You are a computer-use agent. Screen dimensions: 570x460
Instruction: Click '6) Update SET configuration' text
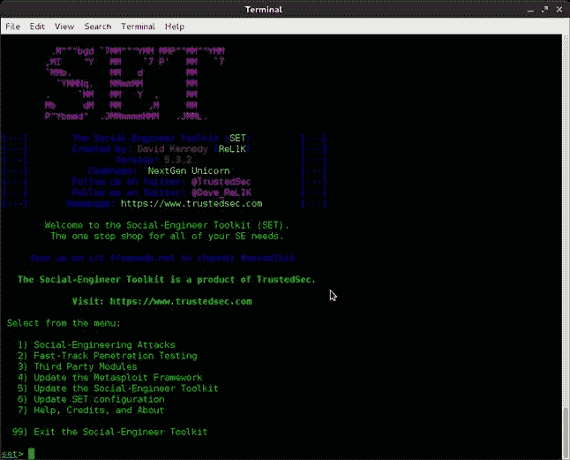pyautogui.click(x=91, y=399)
